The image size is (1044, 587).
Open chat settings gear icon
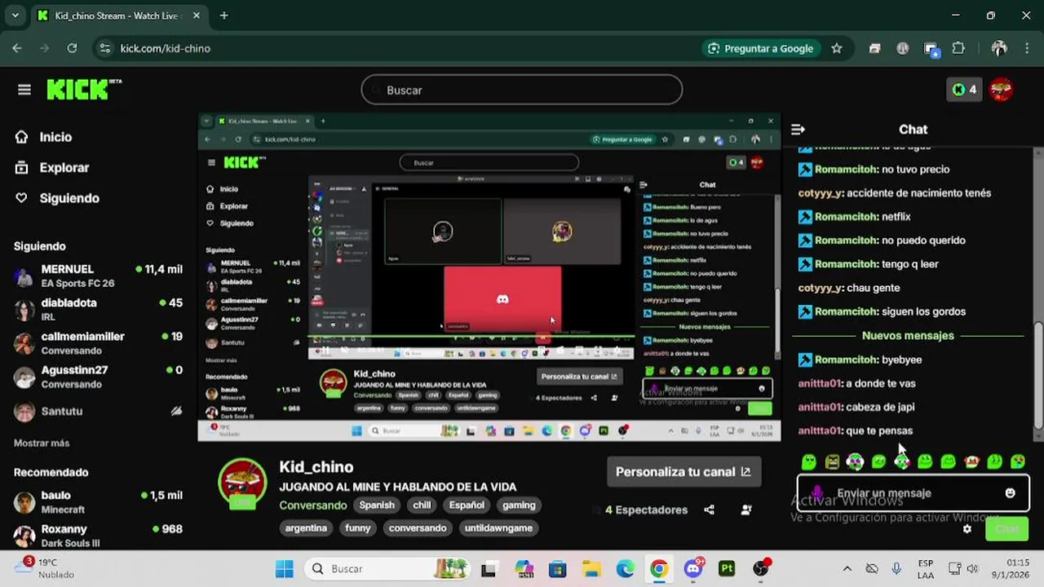(x=967, y=528)
